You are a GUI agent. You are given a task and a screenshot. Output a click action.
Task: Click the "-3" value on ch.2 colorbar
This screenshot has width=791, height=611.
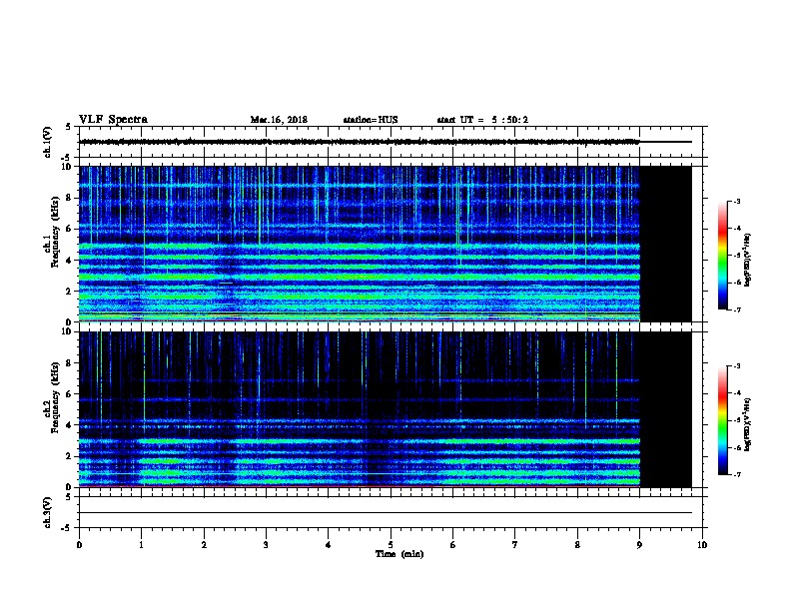click(737, 366)
